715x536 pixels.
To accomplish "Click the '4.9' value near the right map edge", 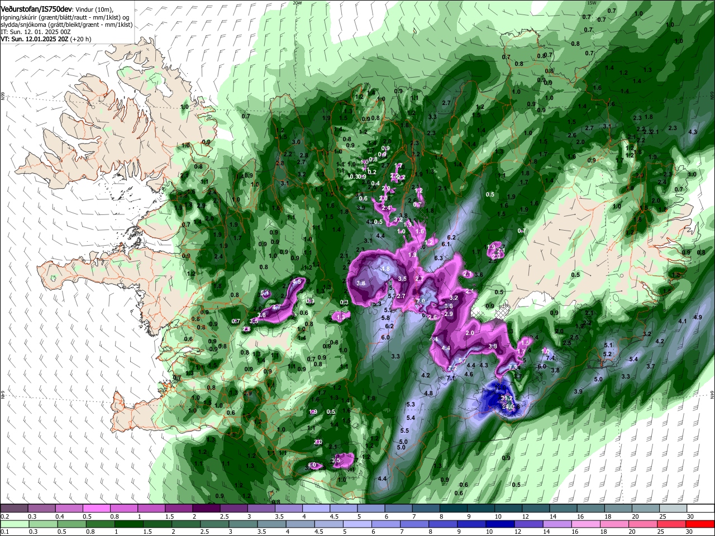I will 697,317.
